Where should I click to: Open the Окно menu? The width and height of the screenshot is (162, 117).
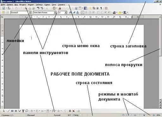pyautogui.click(x=54, y=5)
